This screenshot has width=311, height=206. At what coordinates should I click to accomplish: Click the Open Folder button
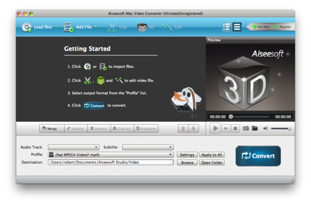coord(212,163)
